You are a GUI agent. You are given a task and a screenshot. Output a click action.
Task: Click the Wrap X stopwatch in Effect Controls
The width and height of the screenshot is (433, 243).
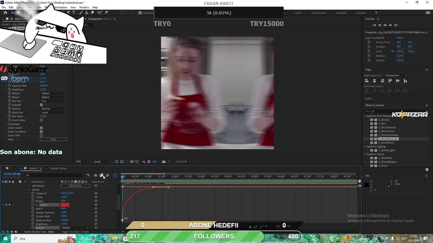click(x=9, y=93)
